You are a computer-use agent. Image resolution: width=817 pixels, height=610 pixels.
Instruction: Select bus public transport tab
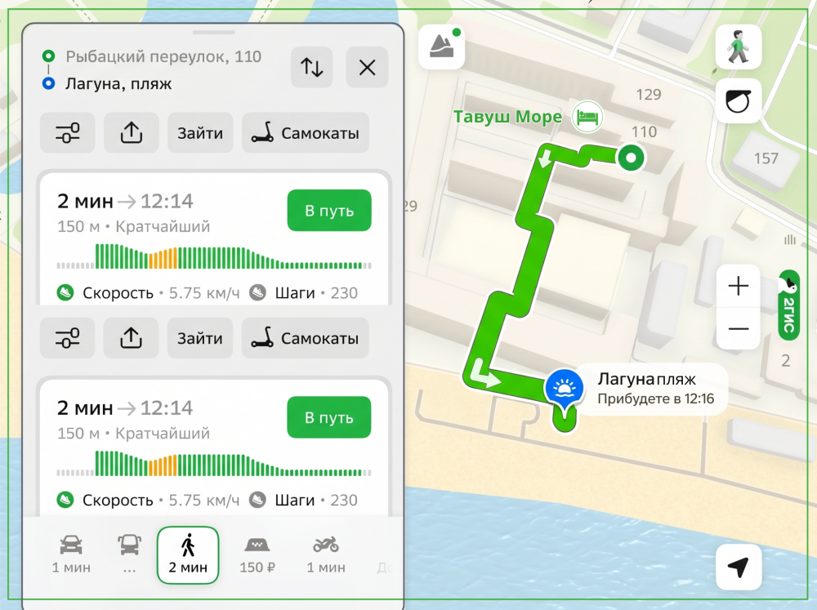(x=129, y=554)
